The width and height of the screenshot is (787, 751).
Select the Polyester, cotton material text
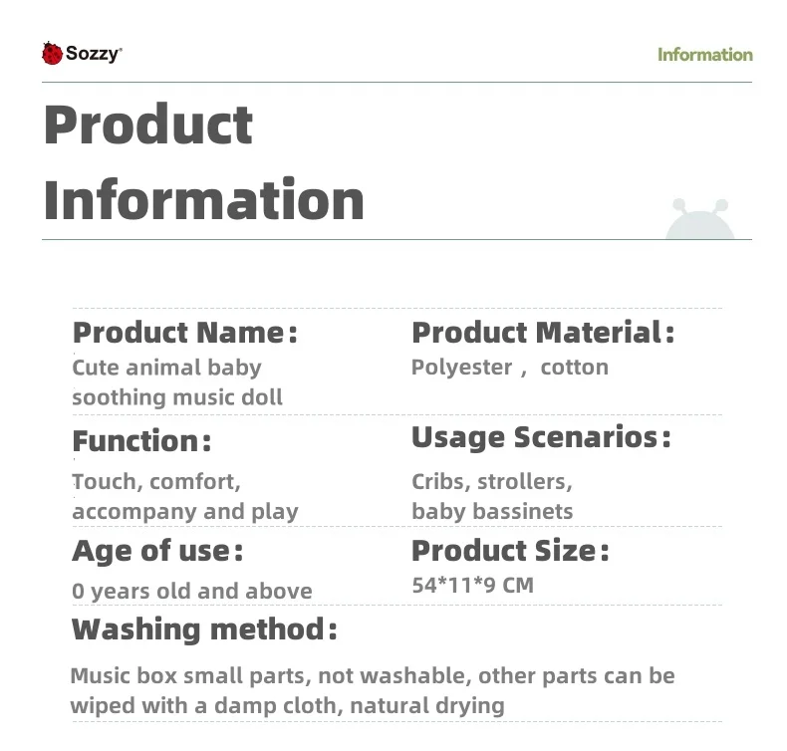(509, 368)
